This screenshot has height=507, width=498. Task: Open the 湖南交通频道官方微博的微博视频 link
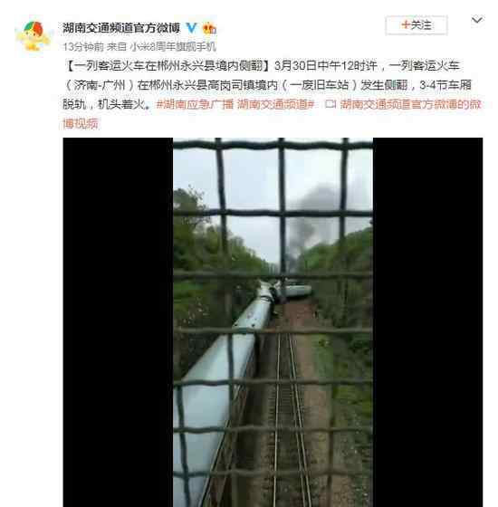pos(272,114)
